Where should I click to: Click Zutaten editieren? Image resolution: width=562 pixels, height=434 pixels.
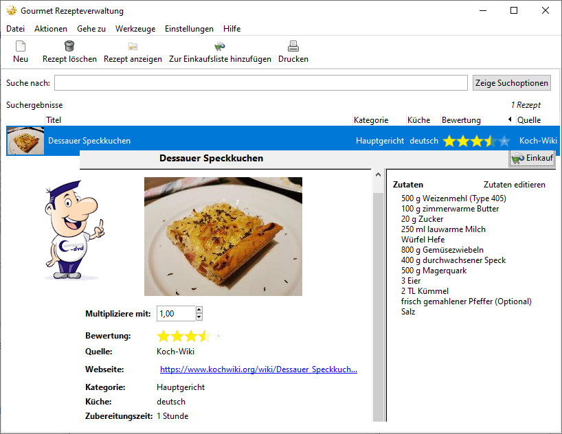514,185
